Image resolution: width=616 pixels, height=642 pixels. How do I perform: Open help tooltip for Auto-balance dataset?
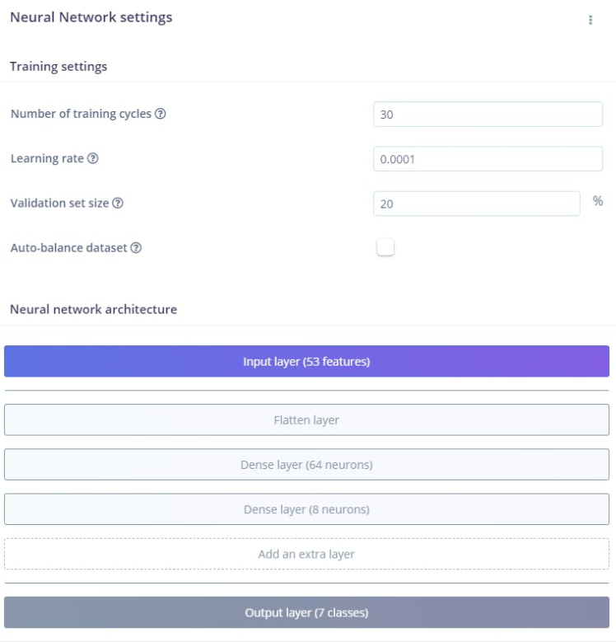(x=136, y=247)
